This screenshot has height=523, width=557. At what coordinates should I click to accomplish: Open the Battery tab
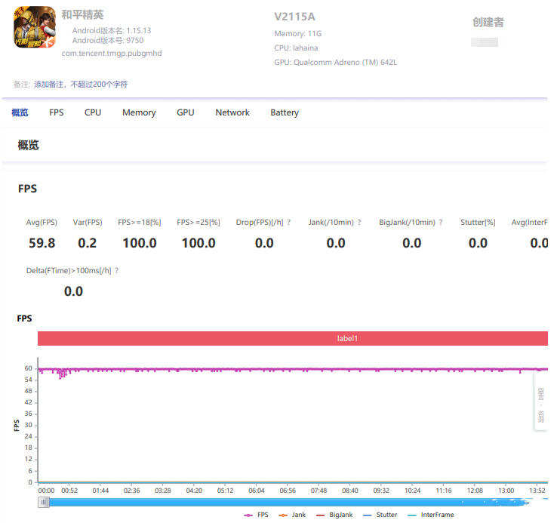(x=285, y=112)
